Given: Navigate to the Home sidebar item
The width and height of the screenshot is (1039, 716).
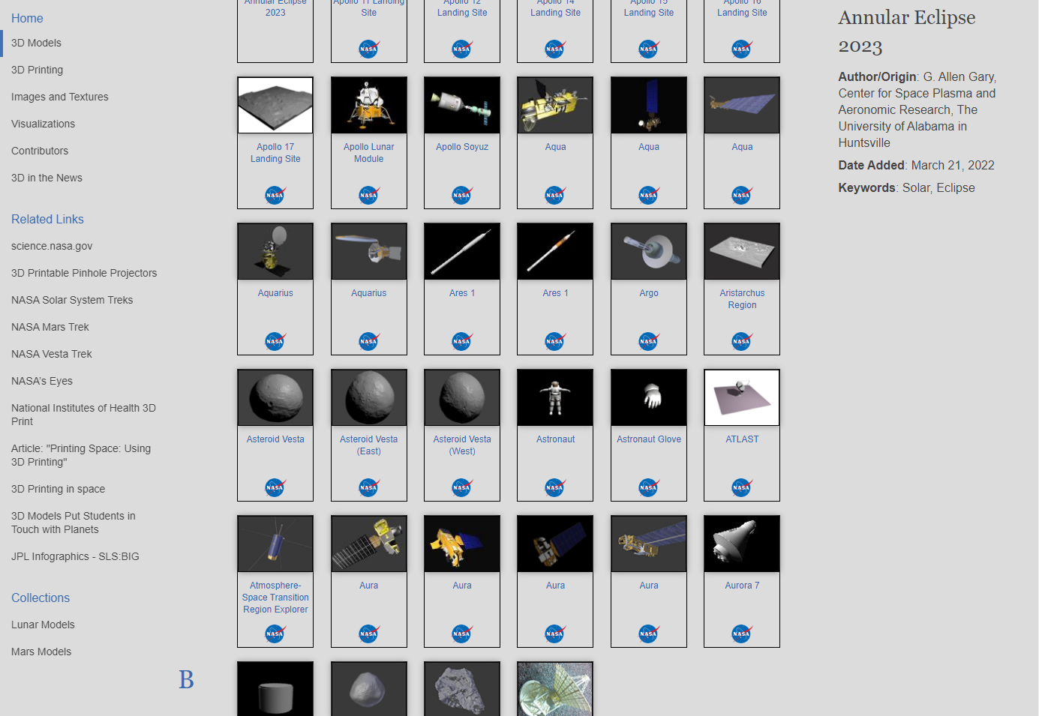Looking at the screenshot, I should (27, 18).
